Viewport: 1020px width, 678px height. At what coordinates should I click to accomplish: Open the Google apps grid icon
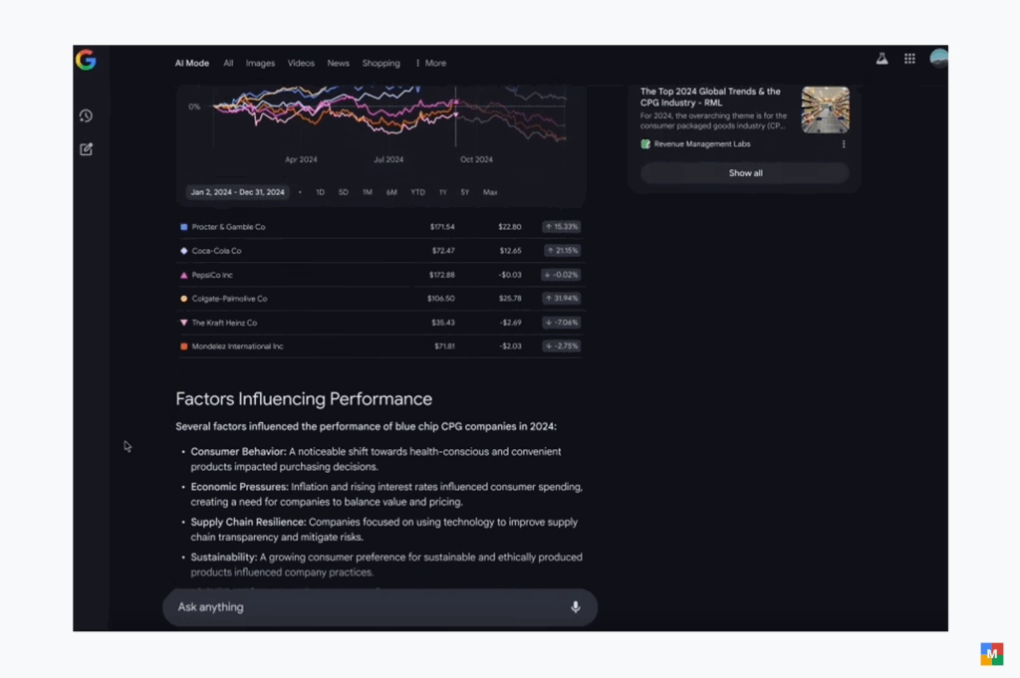click(x=909, y=59)
